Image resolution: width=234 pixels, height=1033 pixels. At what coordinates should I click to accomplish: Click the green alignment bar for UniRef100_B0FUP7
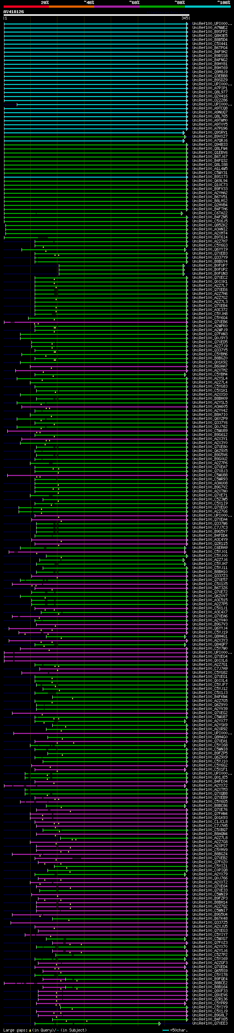click(x=122, y=265)
